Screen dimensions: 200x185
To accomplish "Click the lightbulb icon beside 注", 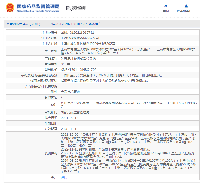I will click(52, 177).
